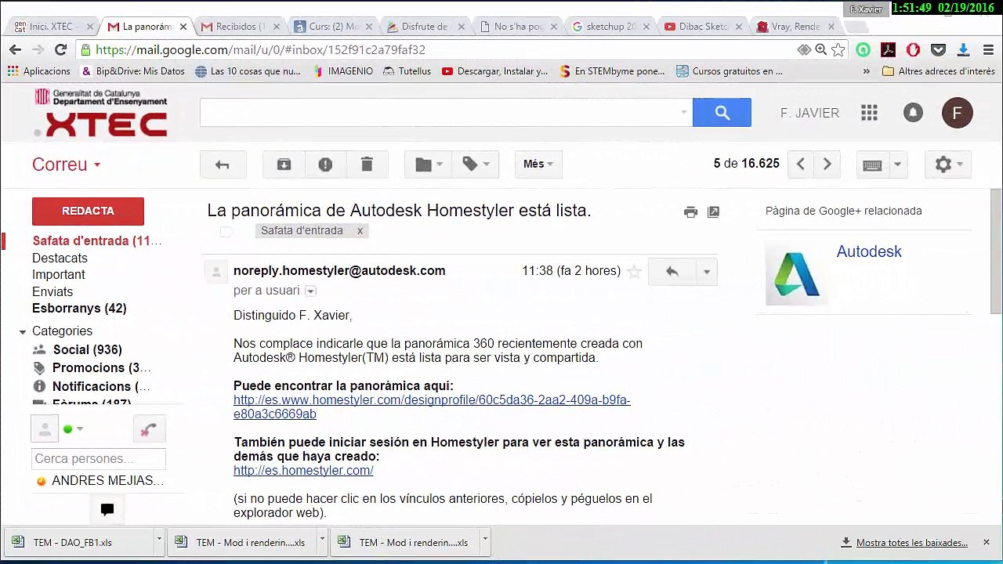1003x564 pixels.
Task: Open http://es.homestyler.com/ link
Action: [x=303, y=470]
